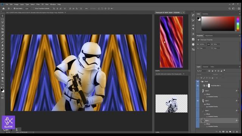This screenshot has height=136, width=242.
Task: Select the Horizontal Type tool
Action: (3, 68)
